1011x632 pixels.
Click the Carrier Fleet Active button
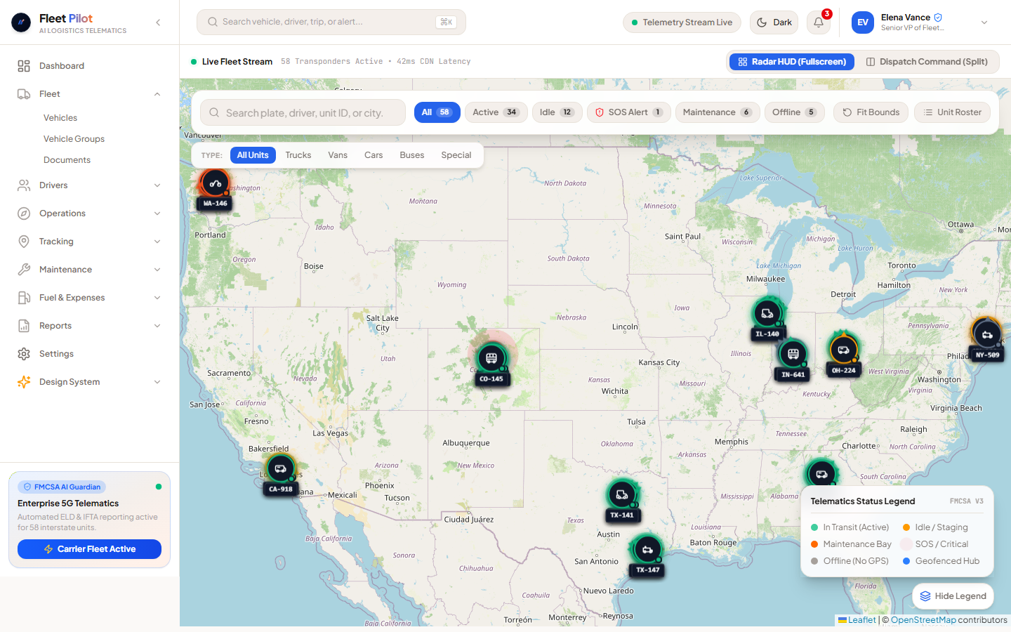point(89,549)
